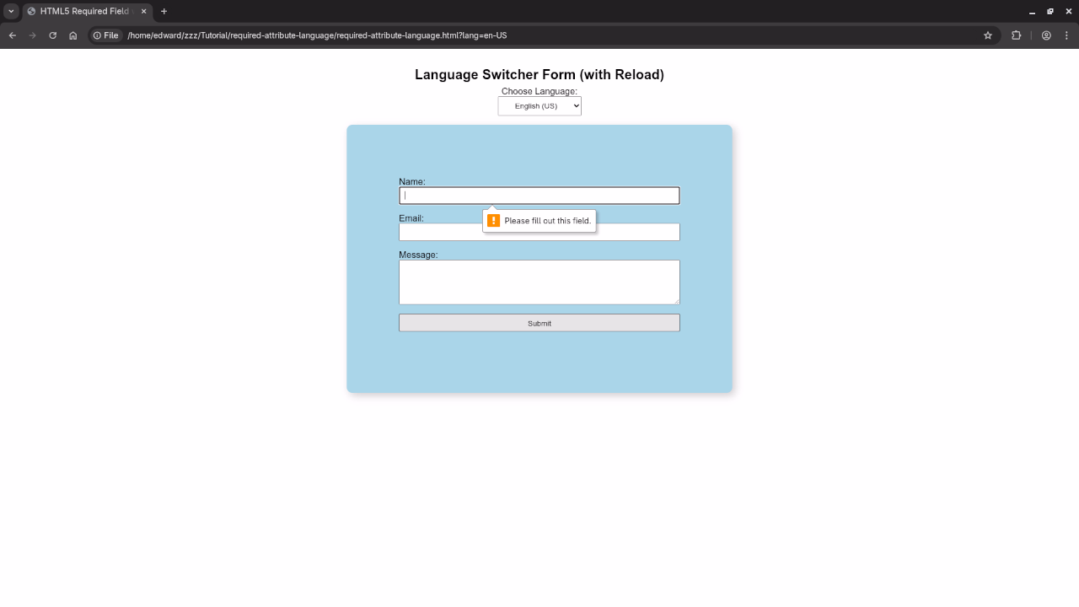
Task: Select the HTML5 Required Field tab
Action: tap(88, 11)
